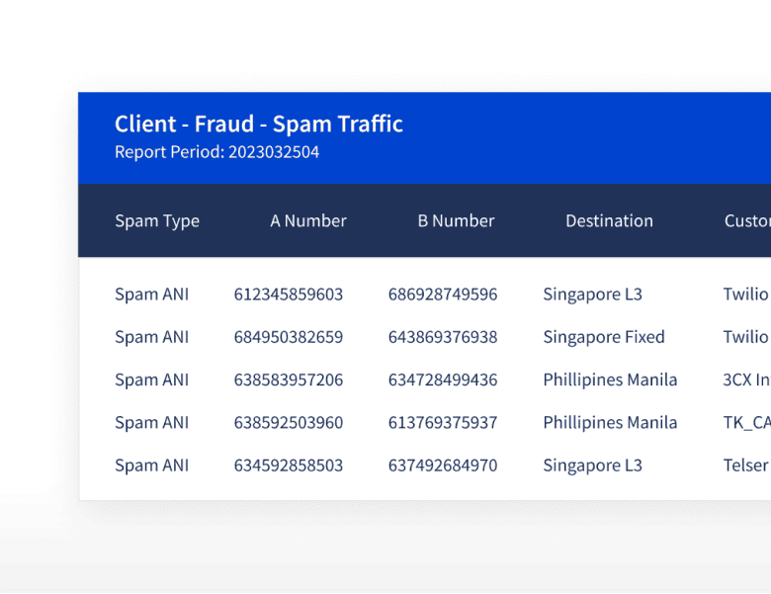Select A Number 638583957206
Screen dimensions: 771x594
point(289,380)
